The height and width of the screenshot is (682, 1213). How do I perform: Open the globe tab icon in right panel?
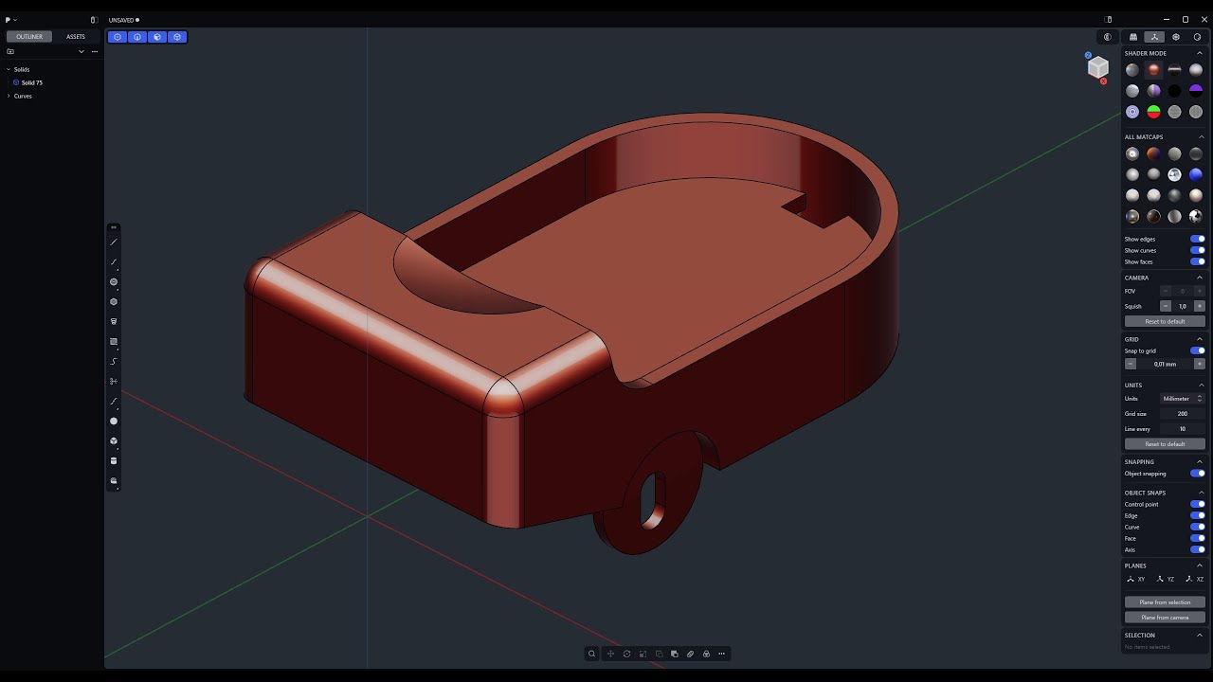[1176, 37]
